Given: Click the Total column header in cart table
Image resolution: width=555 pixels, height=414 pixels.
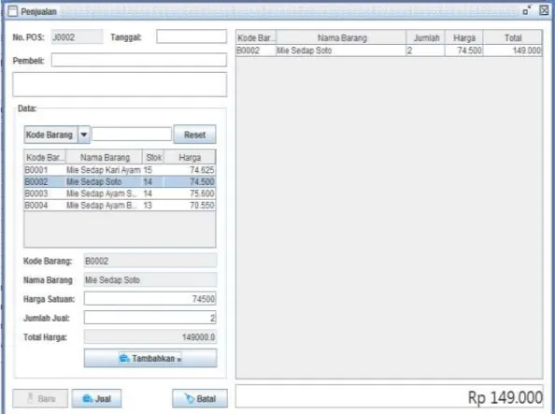Looking at the screenshot, I should [x=513, y=37].
